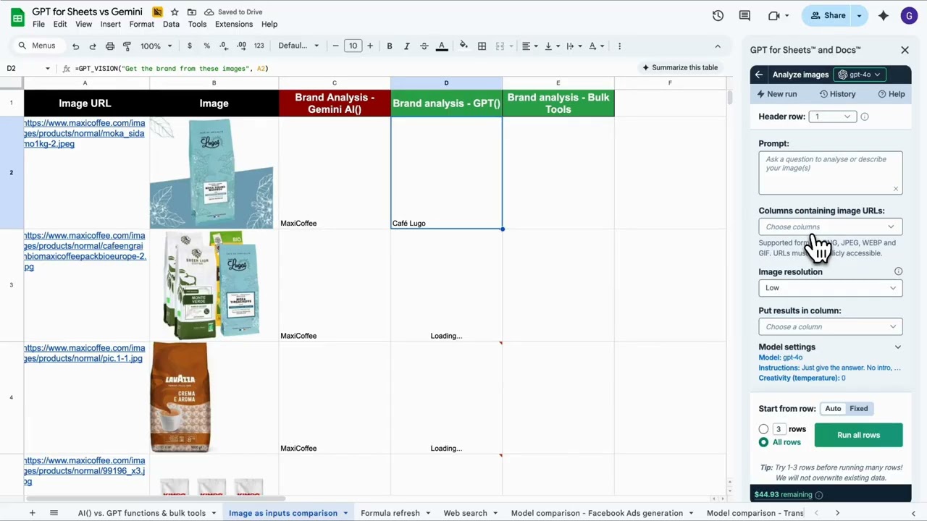Select the 3 rows radio button

[x=763, y=429]
